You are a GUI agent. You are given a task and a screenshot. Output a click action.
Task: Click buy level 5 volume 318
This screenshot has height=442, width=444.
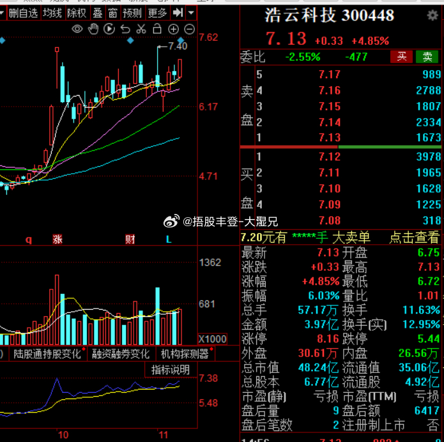point(432,220)
